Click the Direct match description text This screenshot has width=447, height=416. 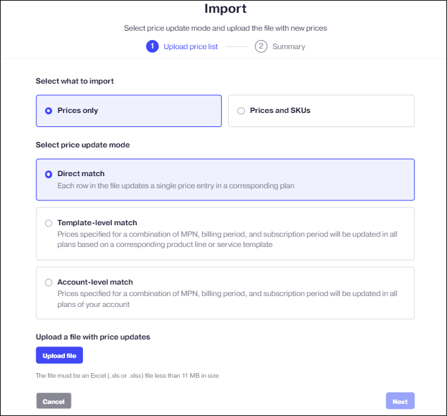pyautogui.click(x=176, y=186)
